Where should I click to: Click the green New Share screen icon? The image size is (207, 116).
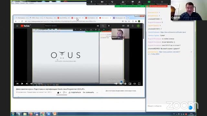click(149, 2)
